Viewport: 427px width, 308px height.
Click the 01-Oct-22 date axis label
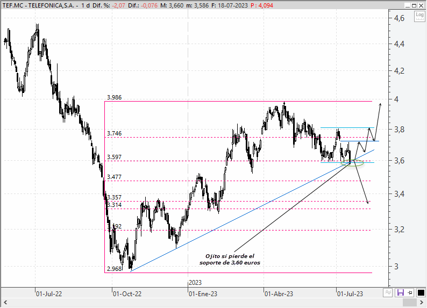[x=127, y=294]
